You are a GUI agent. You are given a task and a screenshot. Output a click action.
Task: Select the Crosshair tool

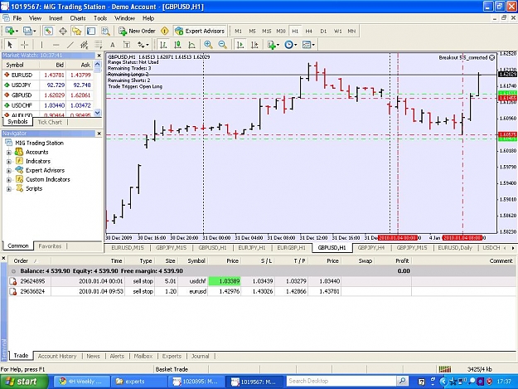pos(24,44)
